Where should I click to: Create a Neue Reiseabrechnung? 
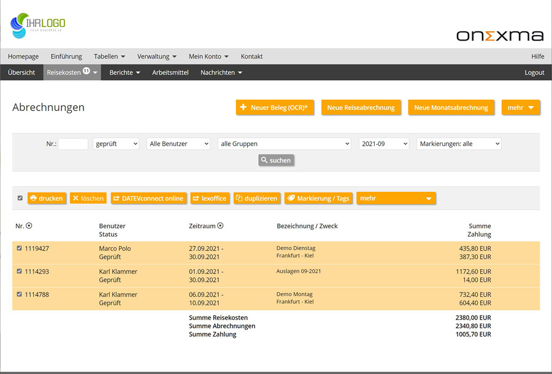[x=361, y=107]
